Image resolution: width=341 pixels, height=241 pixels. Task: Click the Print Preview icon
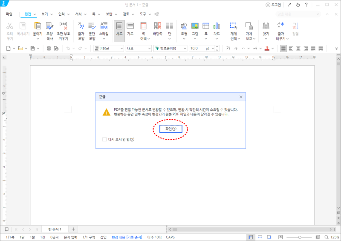click(x=56, y=48)
